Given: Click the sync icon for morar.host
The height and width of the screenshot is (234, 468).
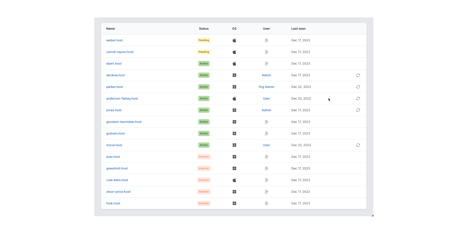Looking at the screenshot, I should tap(358, 145).
